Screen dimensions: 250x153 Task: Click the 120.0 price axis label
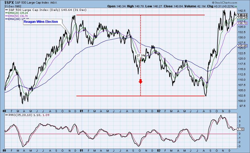coord(242,59)
